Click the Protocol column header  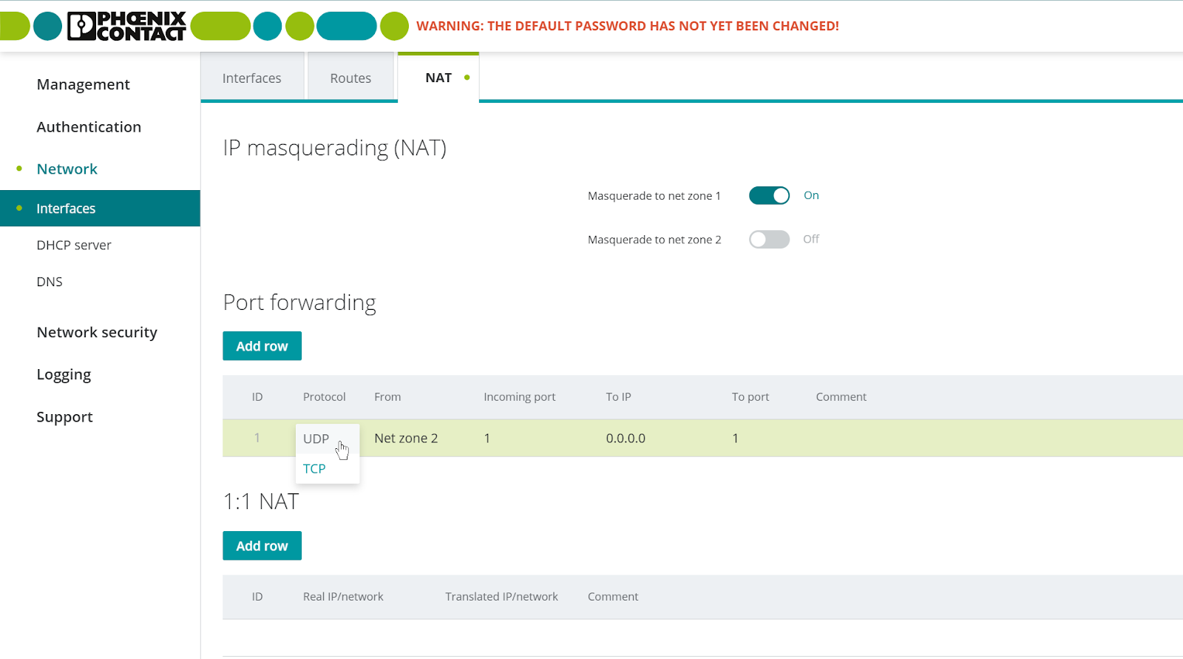pyautogui.click(x=325, y=397)
